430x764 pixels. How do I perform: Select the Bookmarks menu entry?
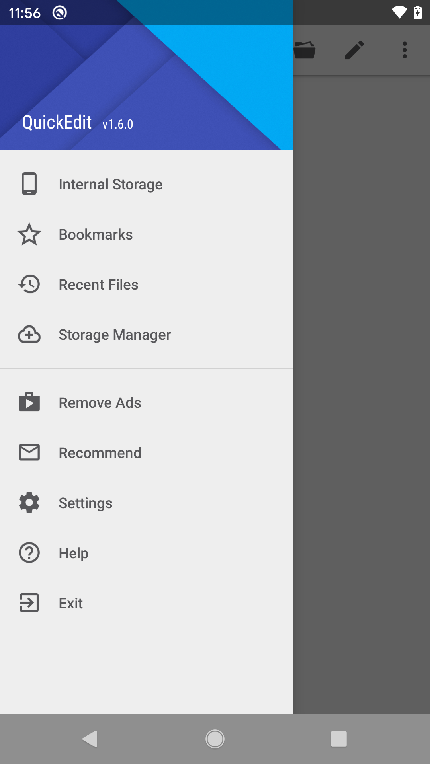(x=96, y=235)
